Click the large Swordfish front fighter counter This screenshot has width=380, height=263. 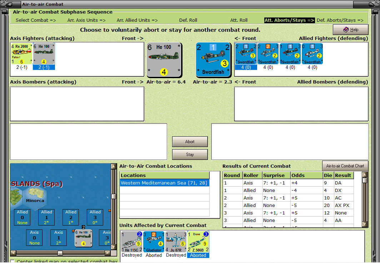pos(213,60)
